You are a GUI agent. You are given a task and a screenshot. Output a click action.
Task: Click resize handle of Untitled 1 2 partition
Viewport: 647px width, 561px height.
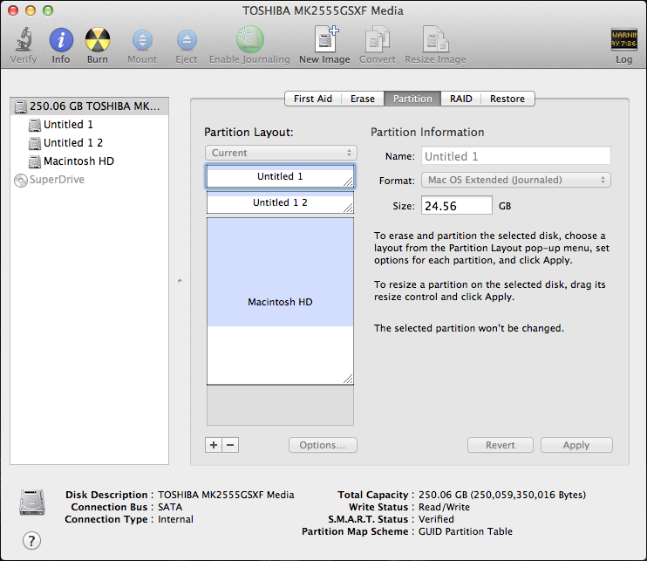coord(348,208)
